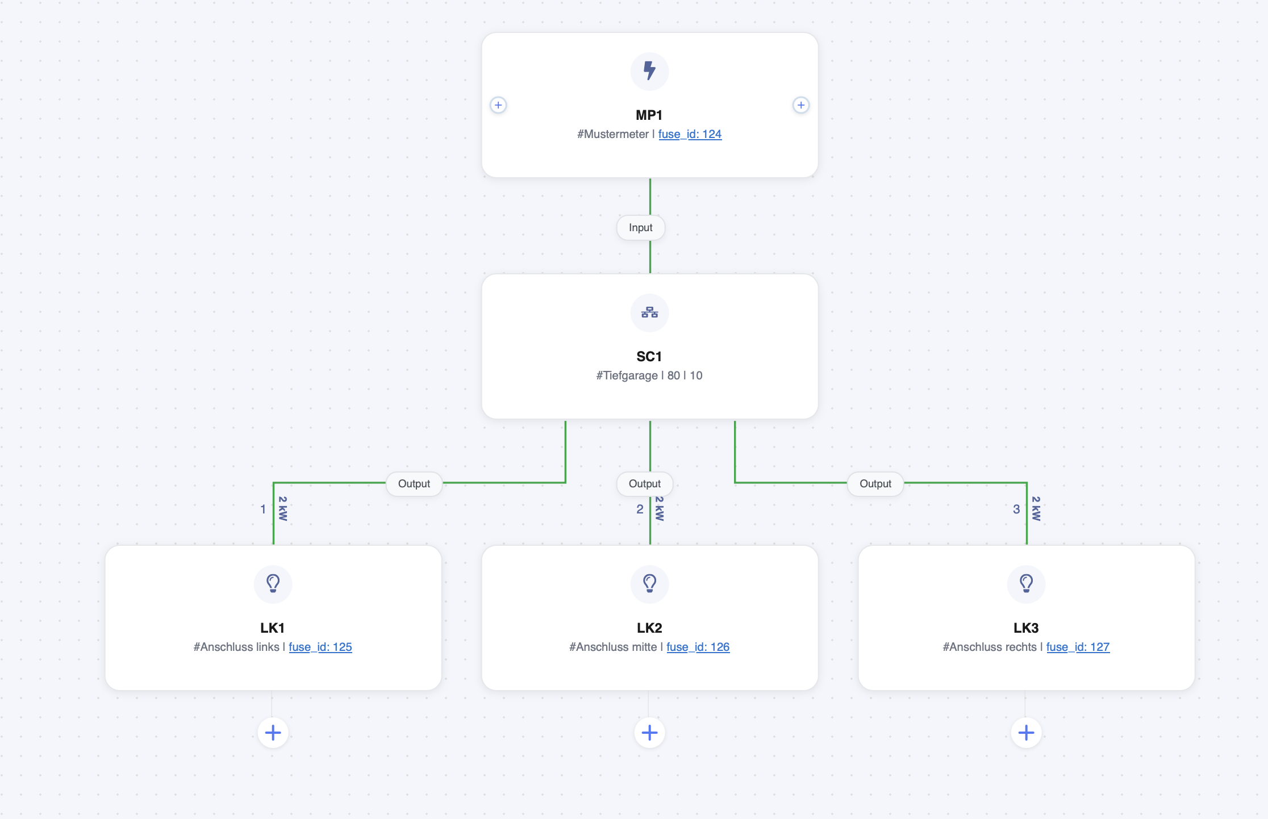Image resolution: width=1268 pixels, height=819 pixels.
Task: Click the light bulb icon on LK3
Action: pyautogui.click(x=1026, y=584)
